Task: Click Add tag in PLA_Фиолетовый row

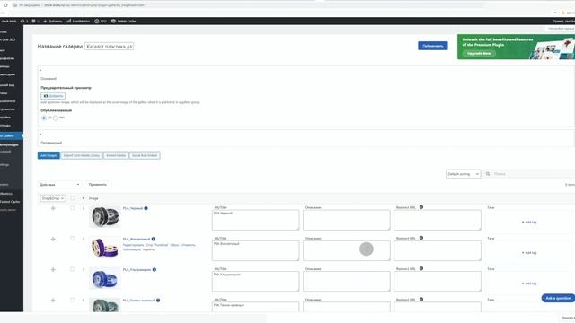Action: pos(529,253)
